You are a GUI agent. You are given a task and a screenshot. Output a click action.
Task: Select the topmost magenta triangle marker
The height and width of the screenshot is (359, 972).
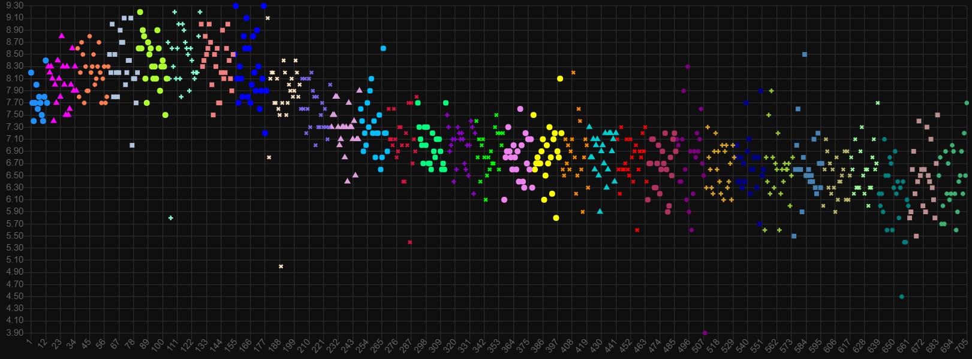[x=61, y=35]
